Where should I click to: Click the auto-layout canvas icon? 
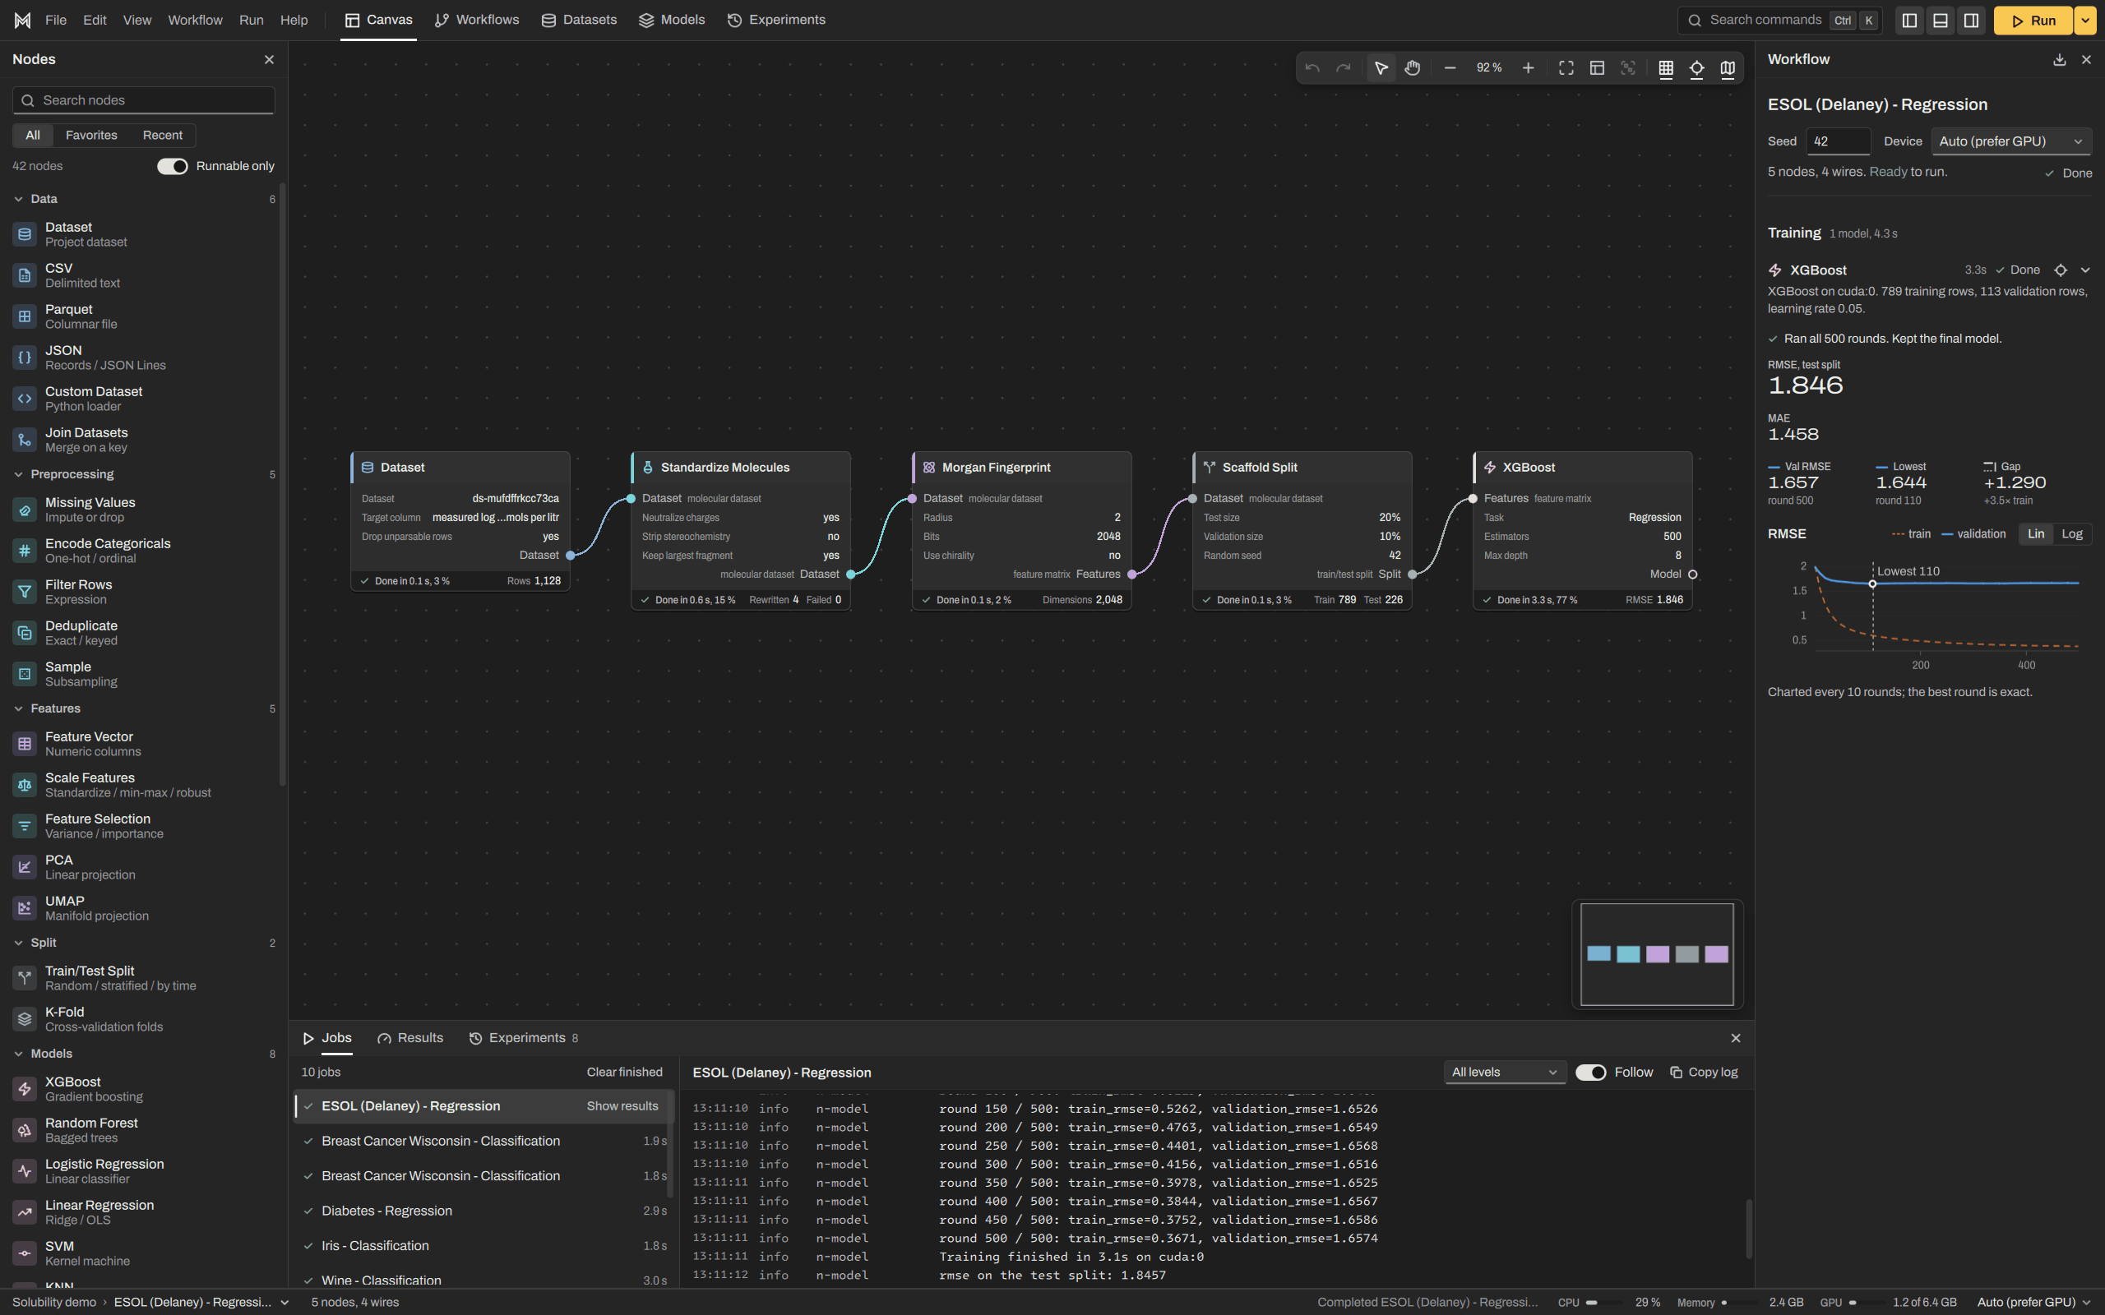tap(1597, 68)
